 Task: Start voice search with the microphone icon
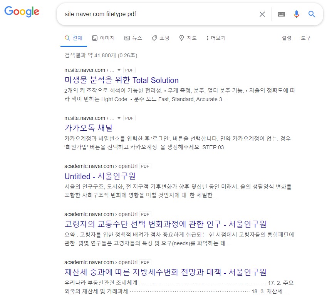tap(296, 14)
